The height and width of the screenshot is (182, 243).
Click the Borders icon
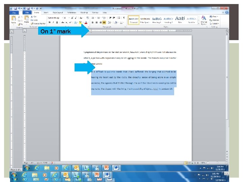click(121, 23)
